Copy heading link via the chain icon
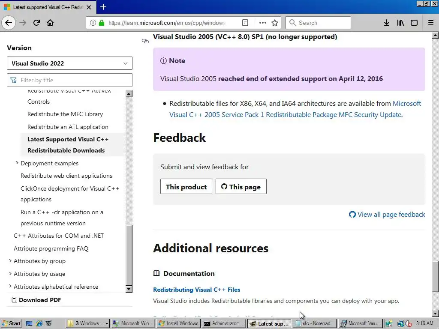439x329 pixels. pyautogui.click(x=145, y=41)
